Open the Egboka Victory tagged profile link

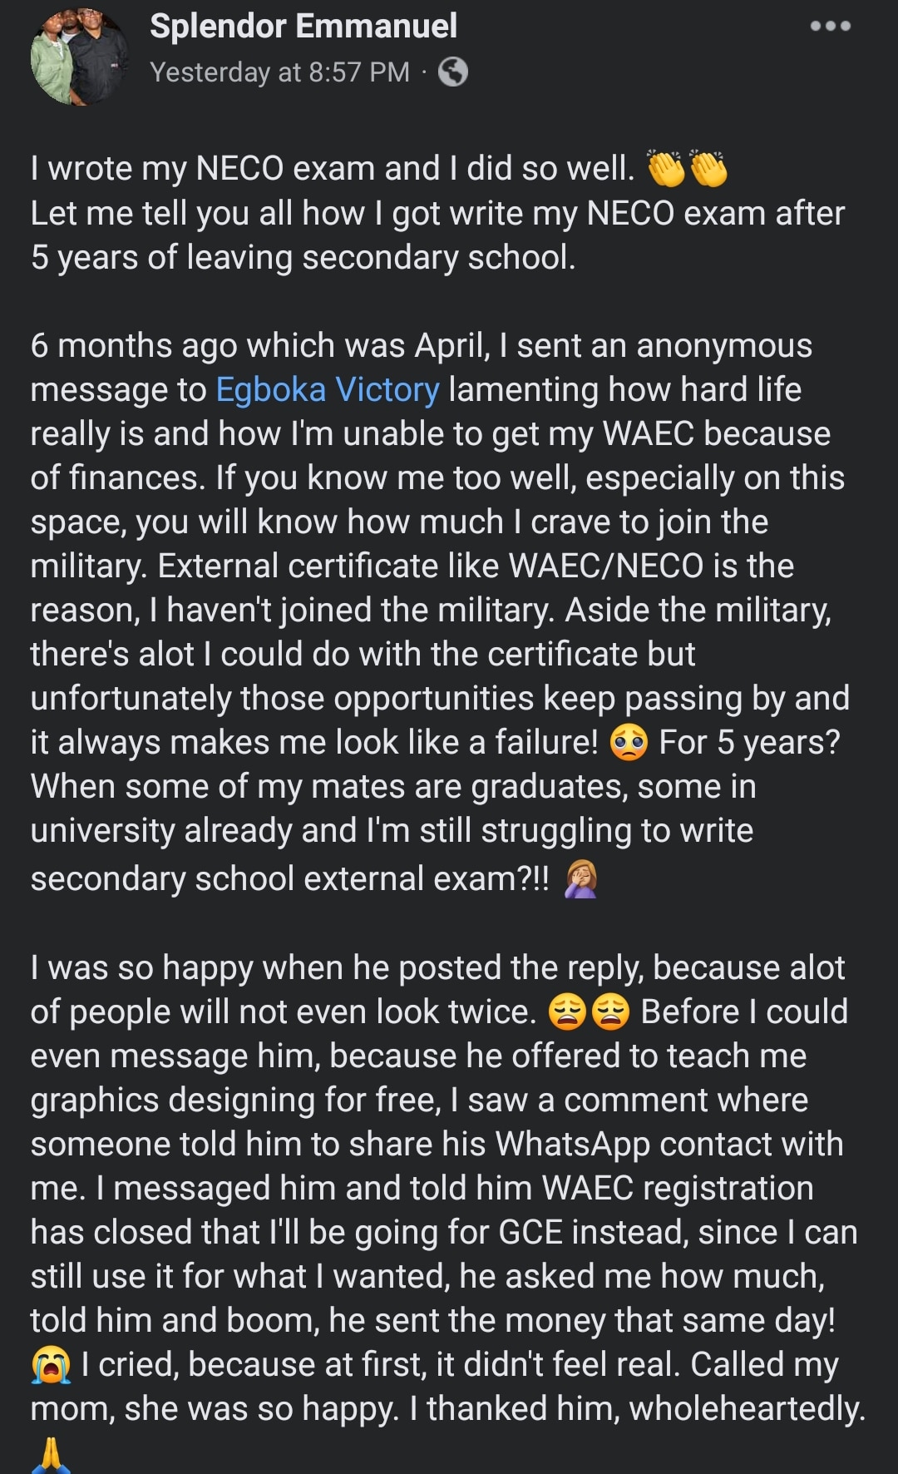328,390
